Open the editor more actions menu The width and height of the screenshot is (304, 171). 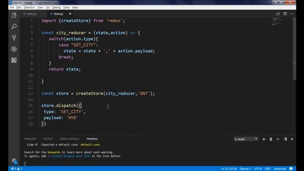292,14
